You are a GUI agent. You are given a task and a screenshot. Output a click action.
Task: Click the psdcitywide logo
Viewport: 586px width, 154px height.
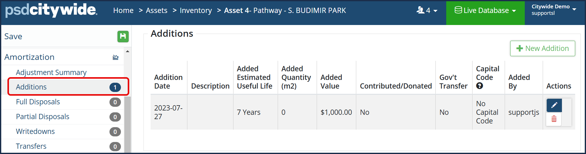pyautogui.click(x=51, y=10)
